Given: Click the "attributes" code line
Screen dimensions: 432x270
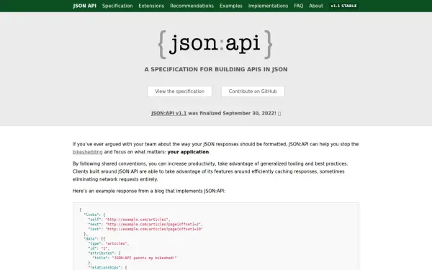Looking at the screenshot, I should pos(104,253).
